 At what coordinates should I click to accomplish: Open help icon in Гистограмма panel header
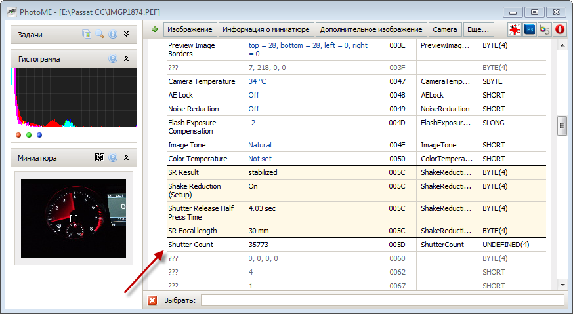click(113, 59)
